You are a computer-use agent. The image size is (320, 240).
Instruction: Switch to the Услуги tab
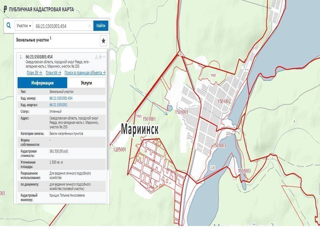click(x=86, y=83)
